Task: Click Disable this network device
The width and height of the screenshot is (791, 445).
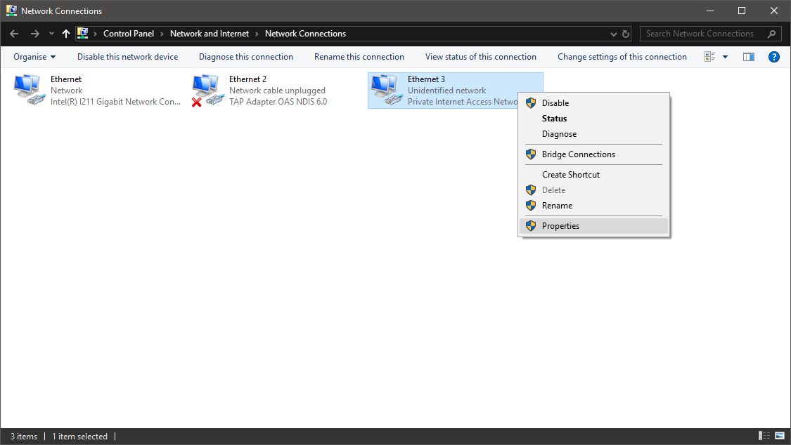Action: tap(128, 57)
